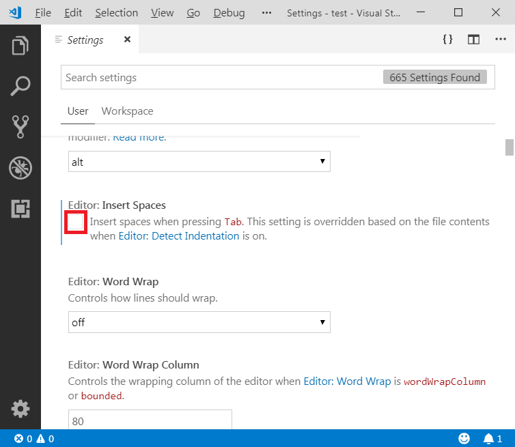Open the View menu
This screenshot has width=515, height=447.
click(x=163, y=13)
